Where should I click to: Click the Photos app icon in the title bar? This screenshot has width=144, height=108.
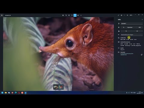(2, 15)
